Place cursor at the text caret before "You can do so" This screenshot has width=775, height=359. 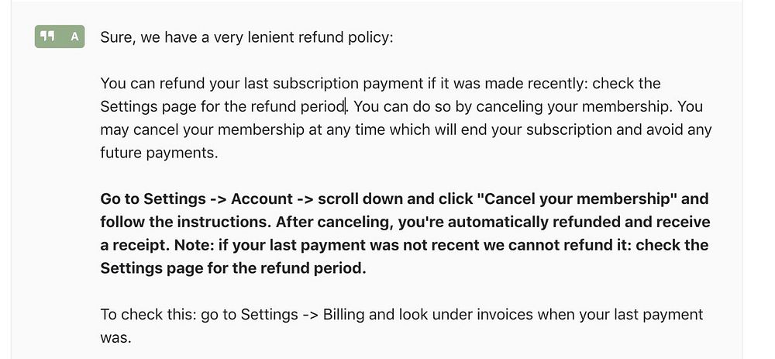pos(347,106)
